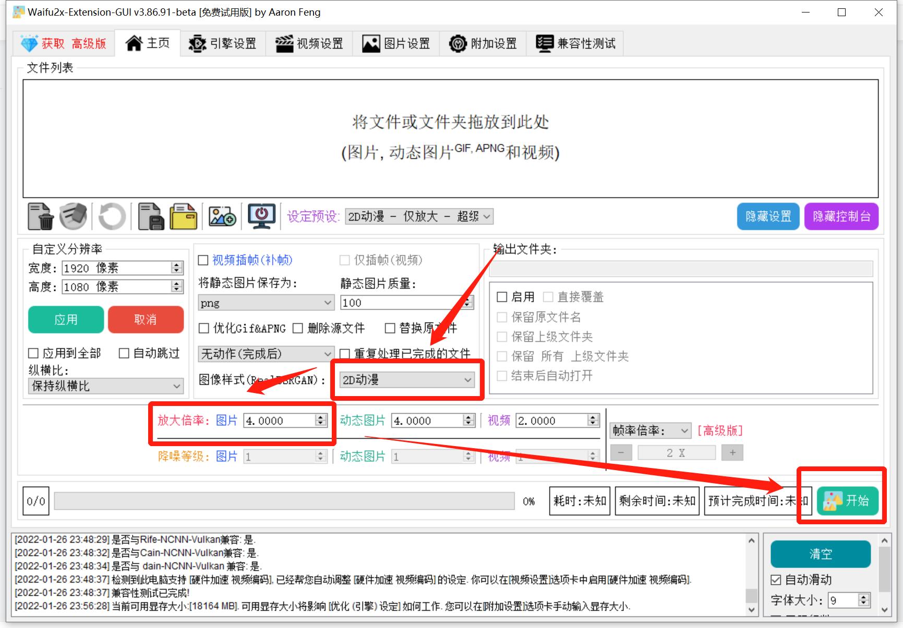Click the diamond icon next to 获取高级版

pos(28,43)
